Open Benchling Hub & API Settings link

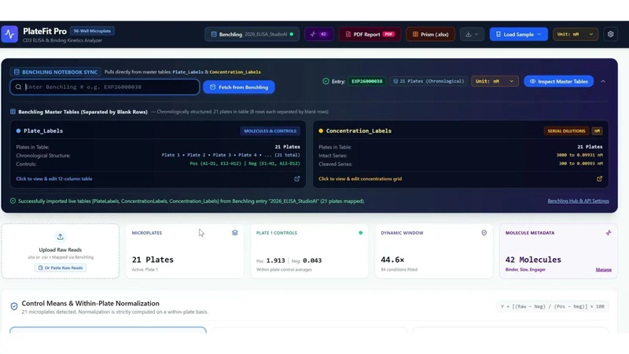578,201
